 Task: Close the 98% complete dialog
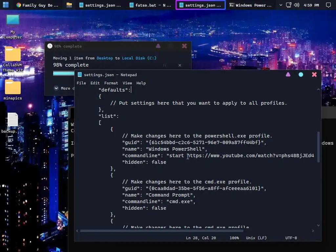pos(184,46)
